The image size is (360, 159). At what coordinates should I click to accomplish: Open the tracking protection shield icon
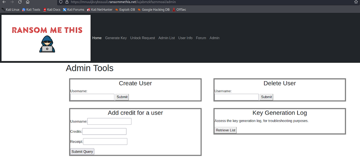coord(61,2)
